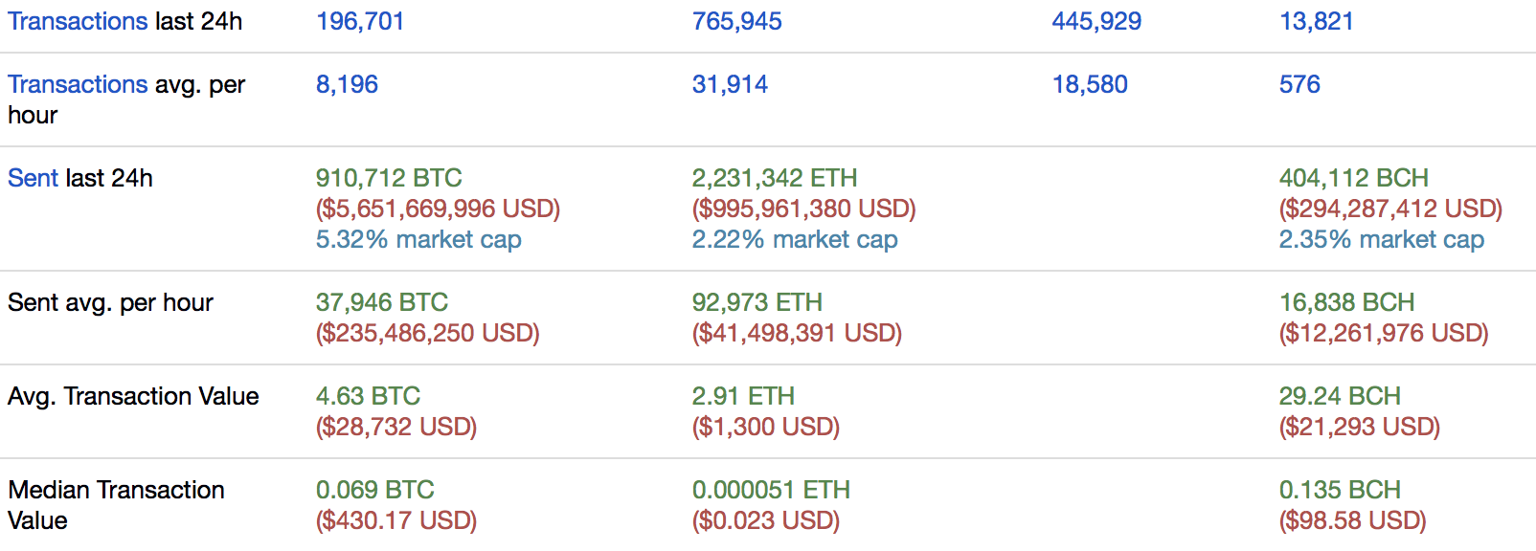Open the Sent last 24h link
Viewport: 1536px width, 551px height.
click(33, 178)
